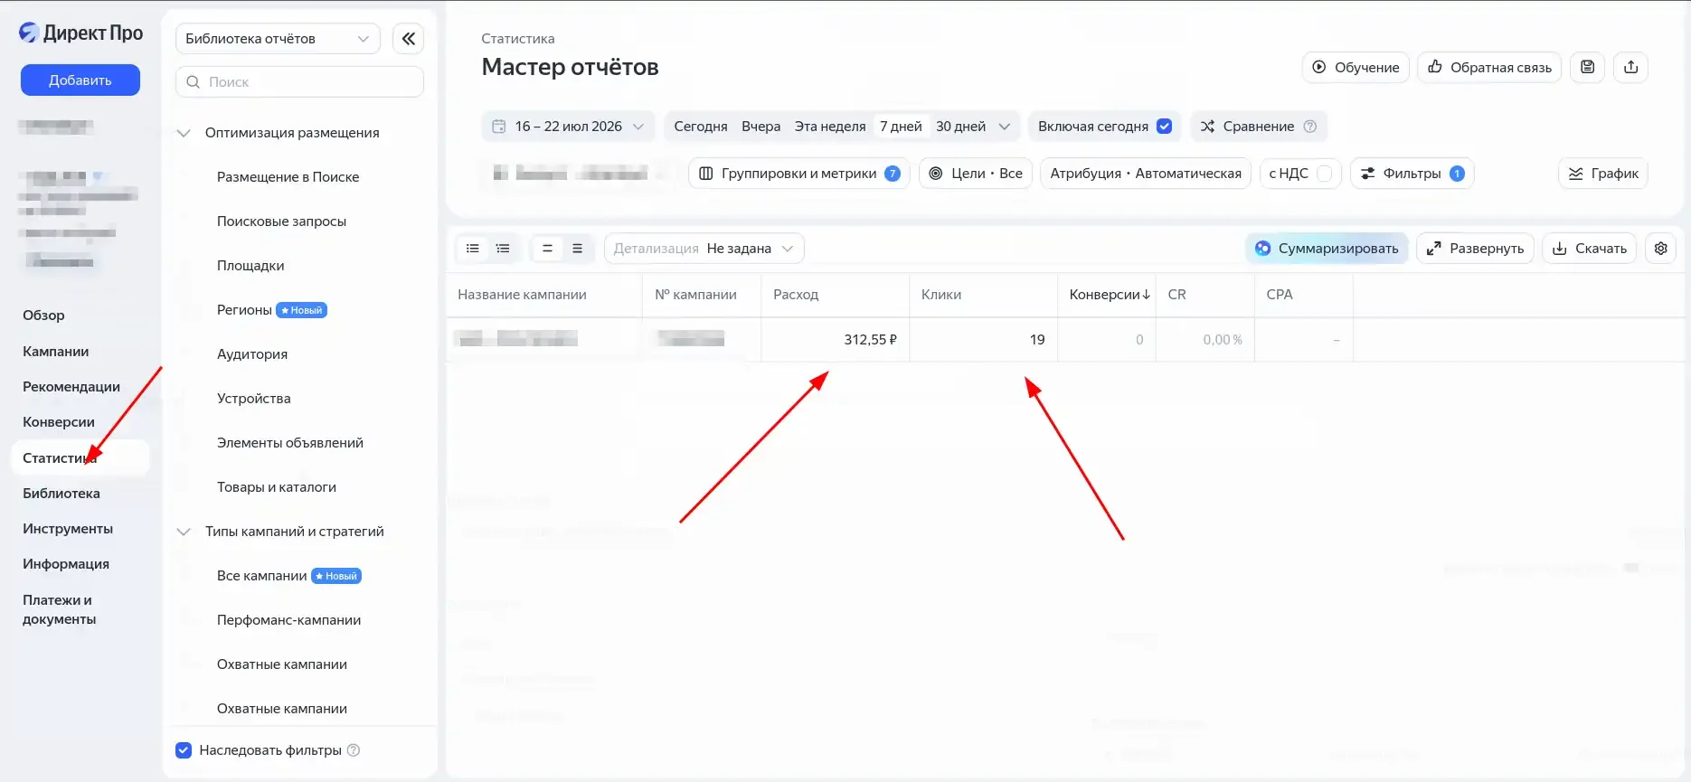The image size is (1691, 782).
Task: Open Атрибуция · Автоматическая selector
Action: point(1146,174)
